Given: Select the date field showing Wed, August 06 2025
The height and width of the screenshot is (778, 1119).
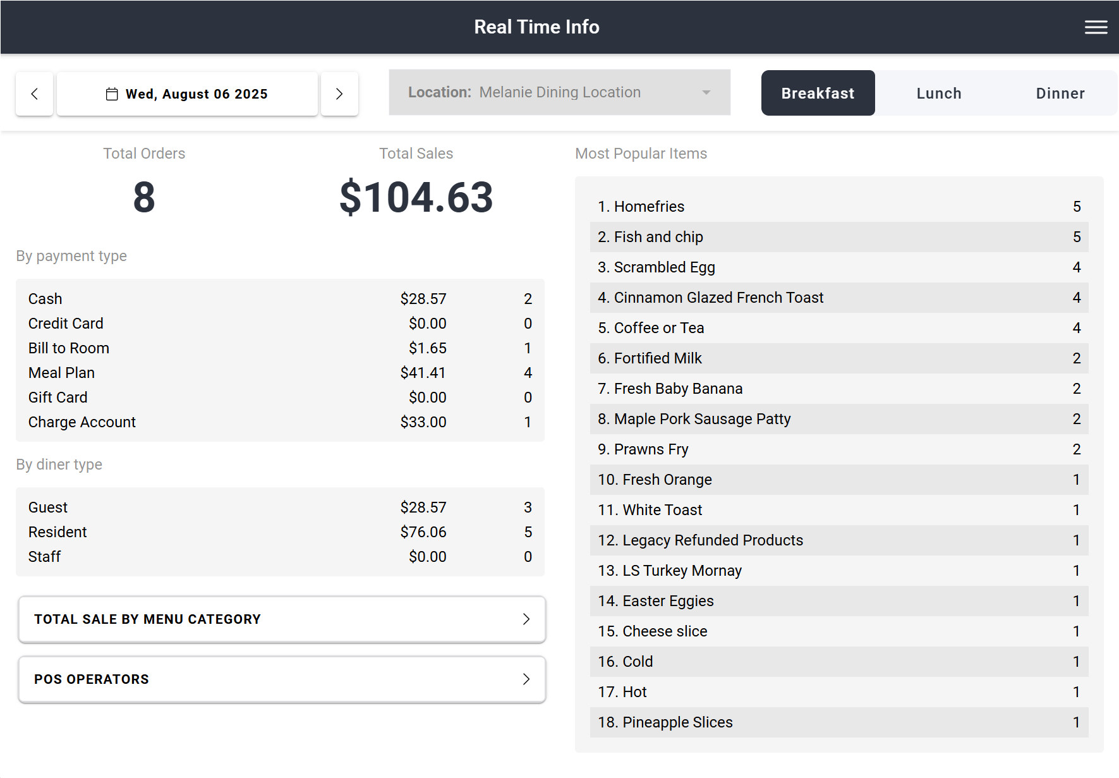Looking at the screenshot, I should [187, 93].
